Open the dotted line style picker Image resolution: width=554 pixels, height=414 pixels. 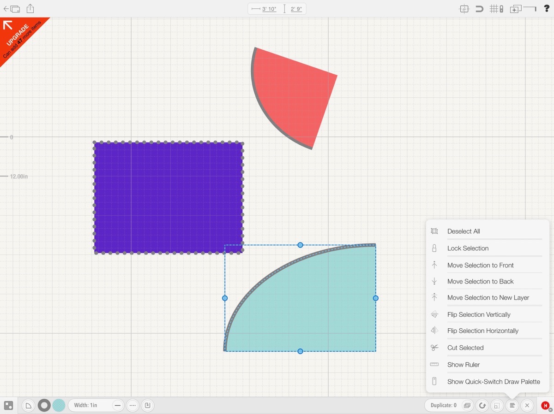(x=132, y=406)
